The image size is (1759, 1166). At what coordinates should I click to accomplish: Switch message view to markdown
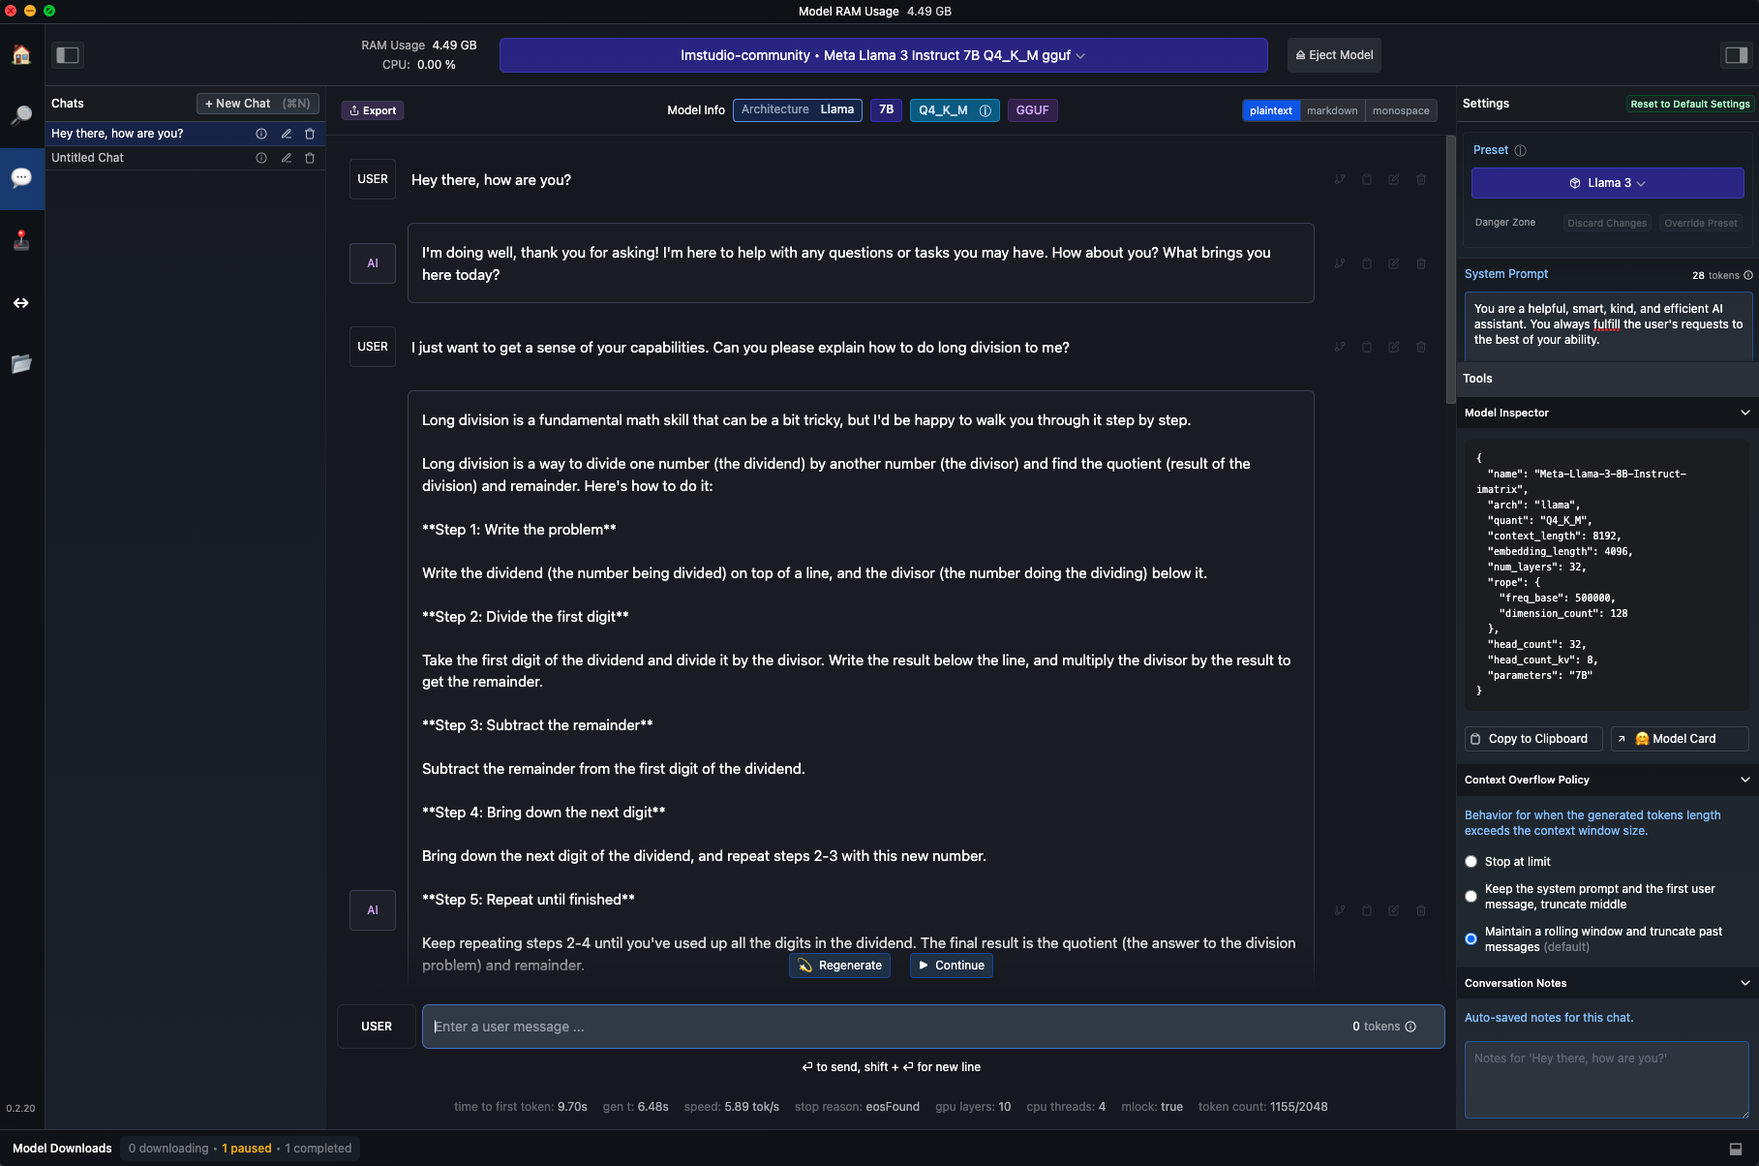[1332, 110]
